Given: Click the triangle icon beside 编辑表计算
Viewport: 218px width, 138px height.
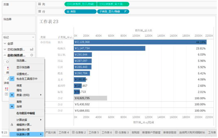Looking at the screenshot, I should (12, 124).
